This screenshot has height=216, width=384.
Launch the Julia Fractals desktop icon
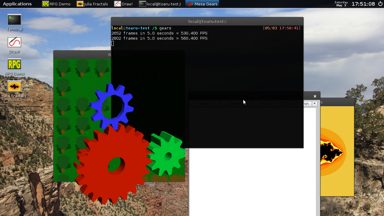click(x=14, y=89)
